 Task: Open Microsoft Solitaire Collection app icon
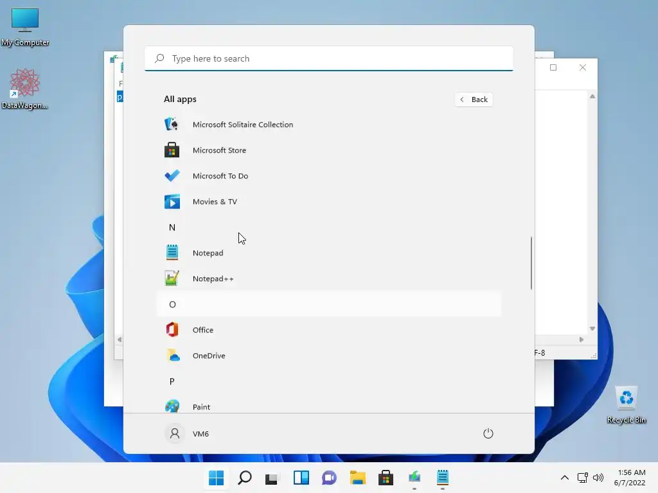pyautogui.click(x=172, y=125)
